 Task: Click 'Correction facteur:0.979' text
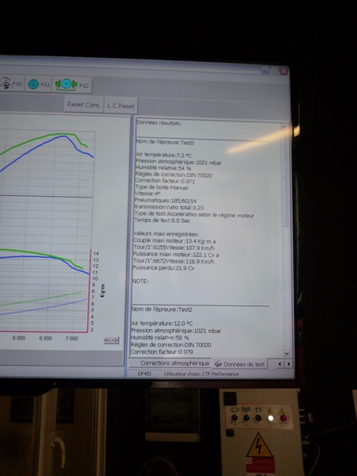pos(162,351)
